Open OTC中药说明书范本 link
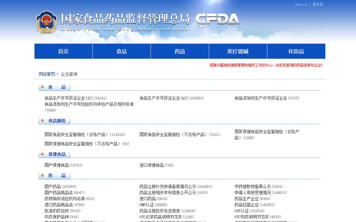 (x=257, y=217)
